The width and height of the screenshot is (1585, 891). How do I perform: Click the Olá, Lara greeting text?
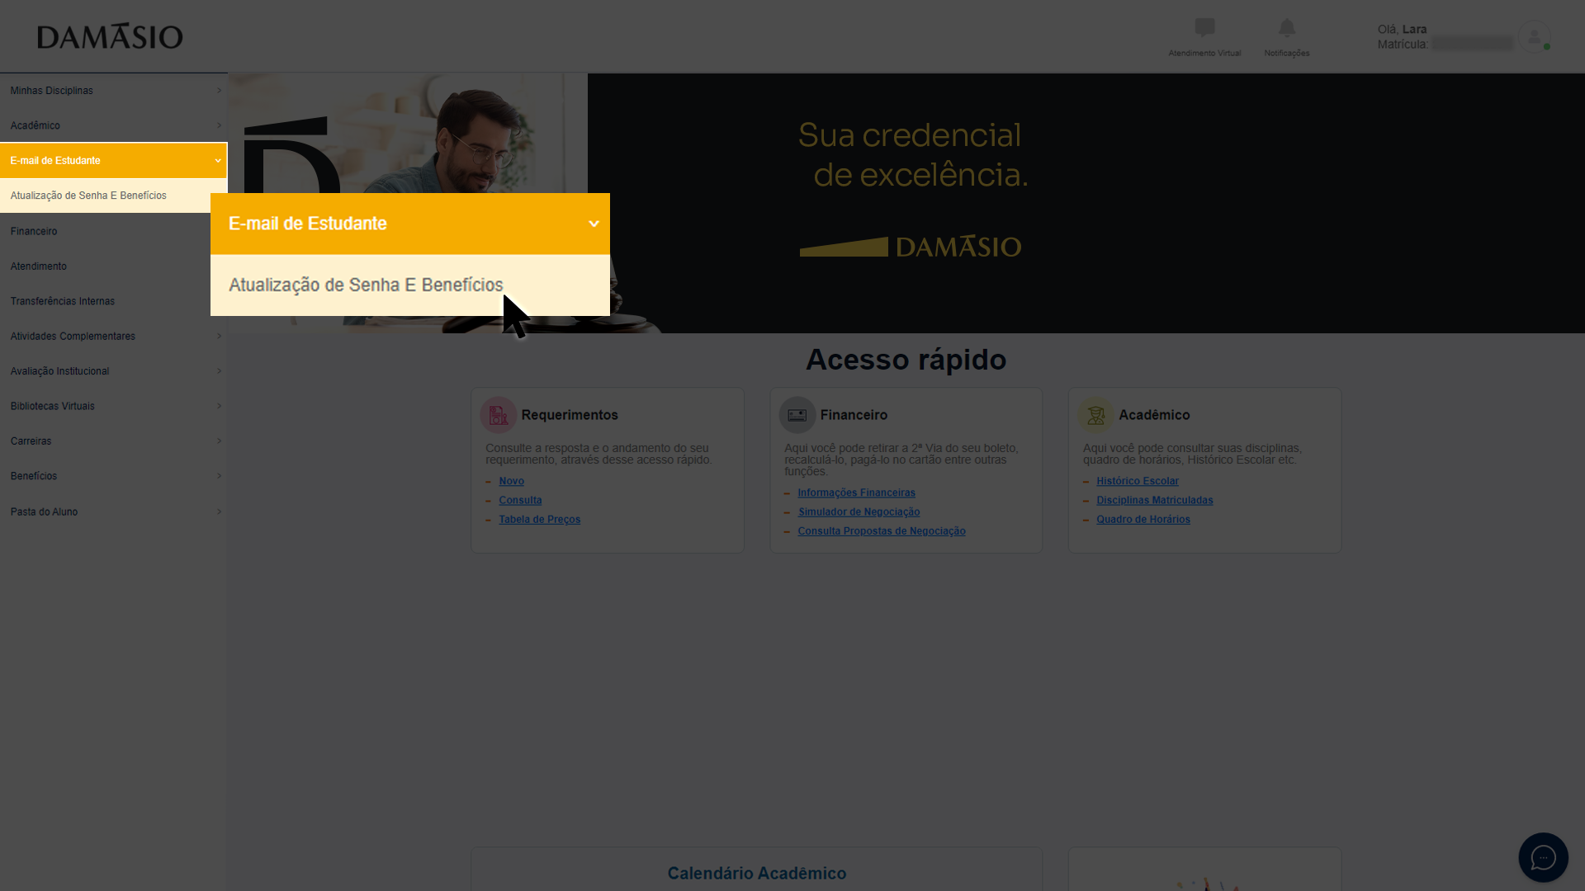tap(1402, 29)
